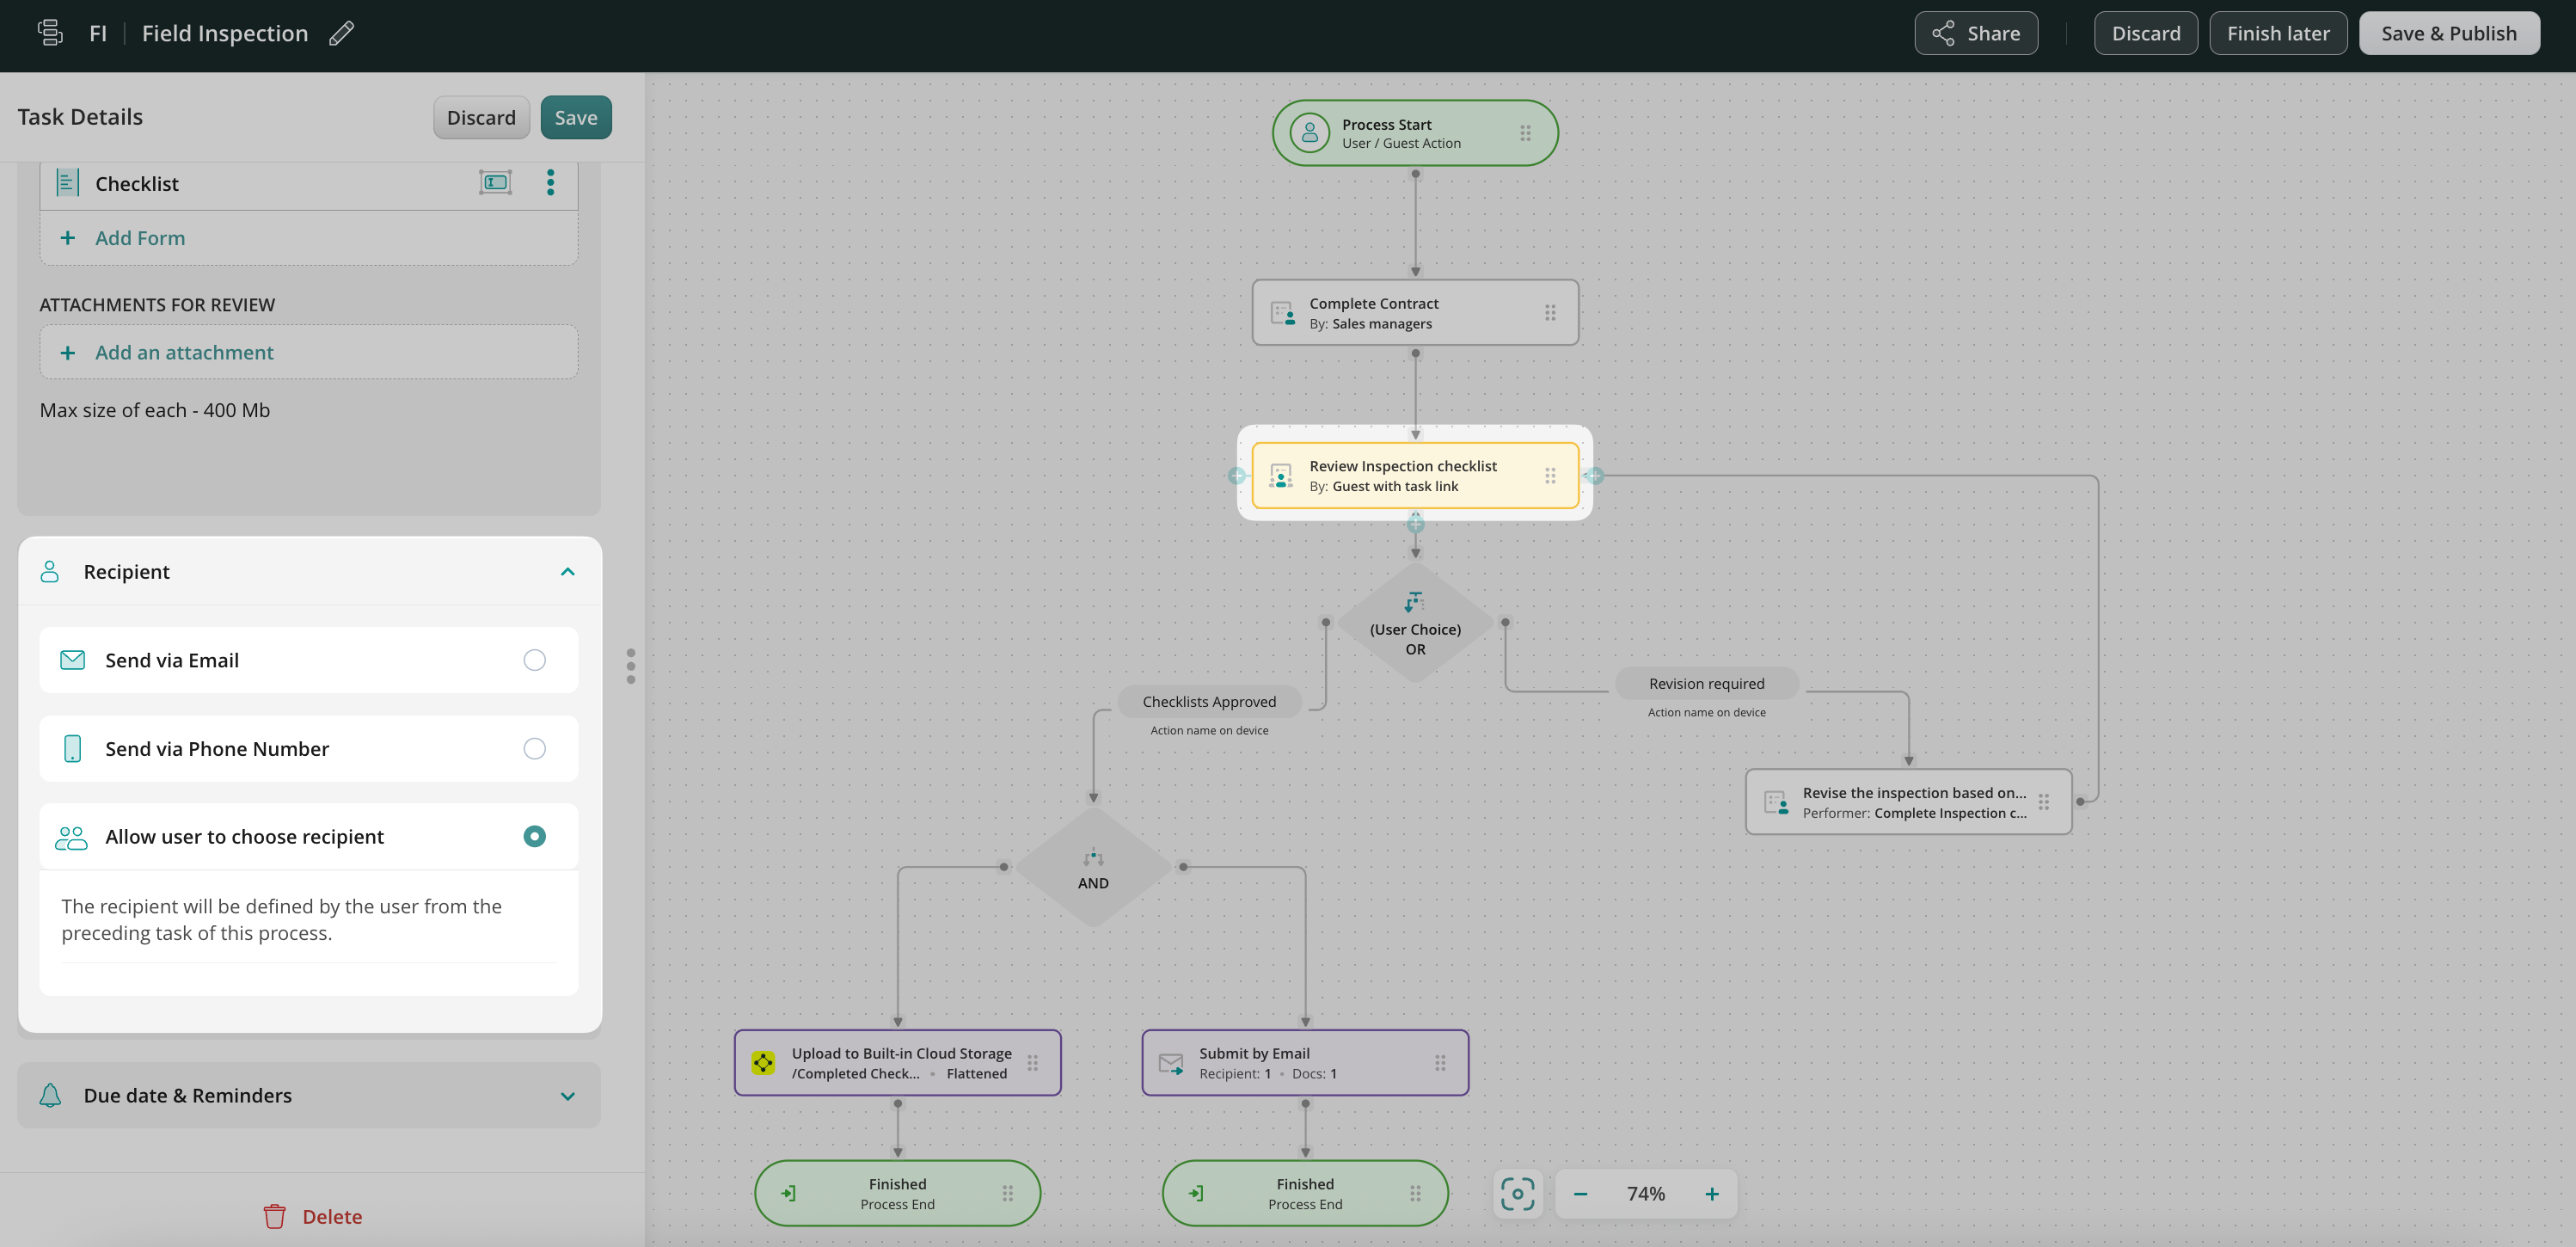Click the workflow list icon in top-left corner
This screenshot has width=2576, height=1247.
(x=50, y=33)
